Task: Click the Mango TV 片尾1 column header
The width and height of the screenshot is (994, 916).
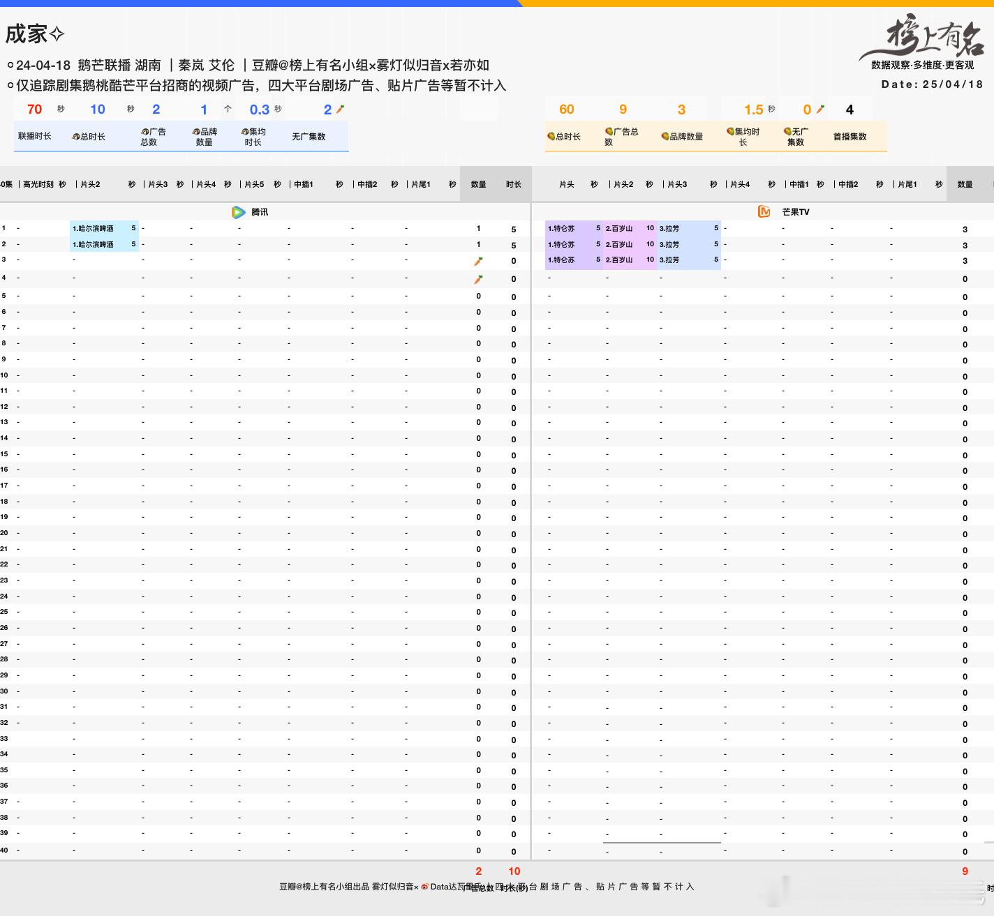Action: [907, 184]
